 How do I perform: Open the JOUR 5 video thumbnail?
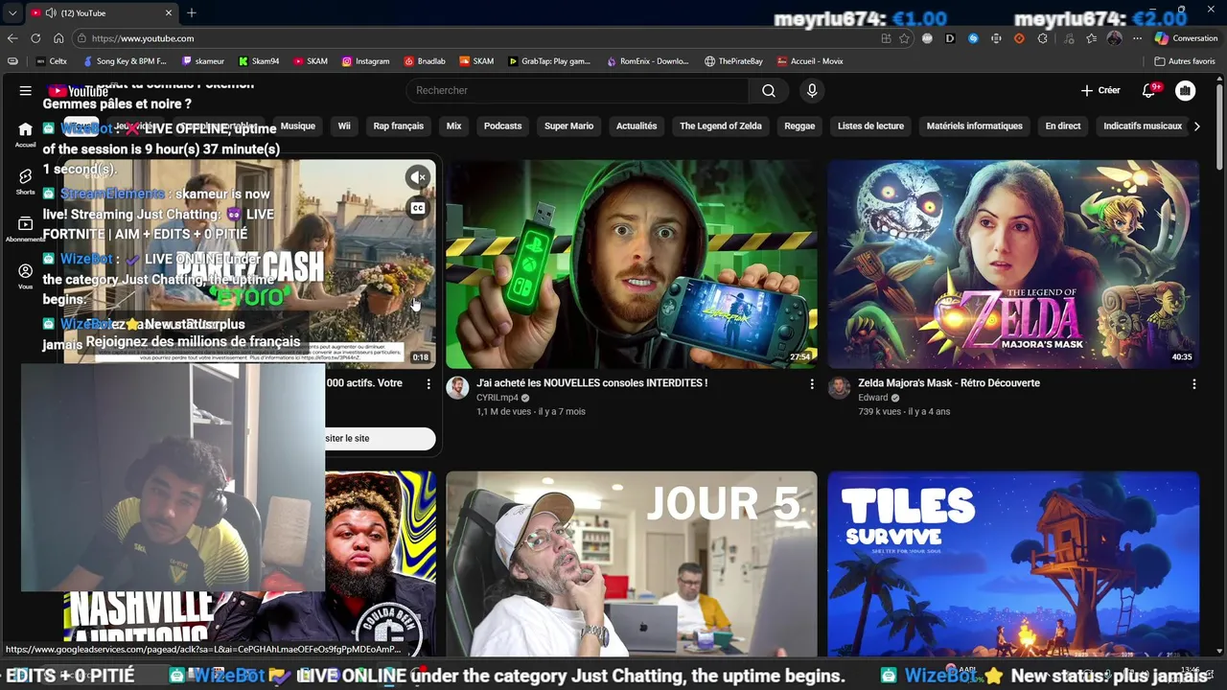[x=632, y=563]
